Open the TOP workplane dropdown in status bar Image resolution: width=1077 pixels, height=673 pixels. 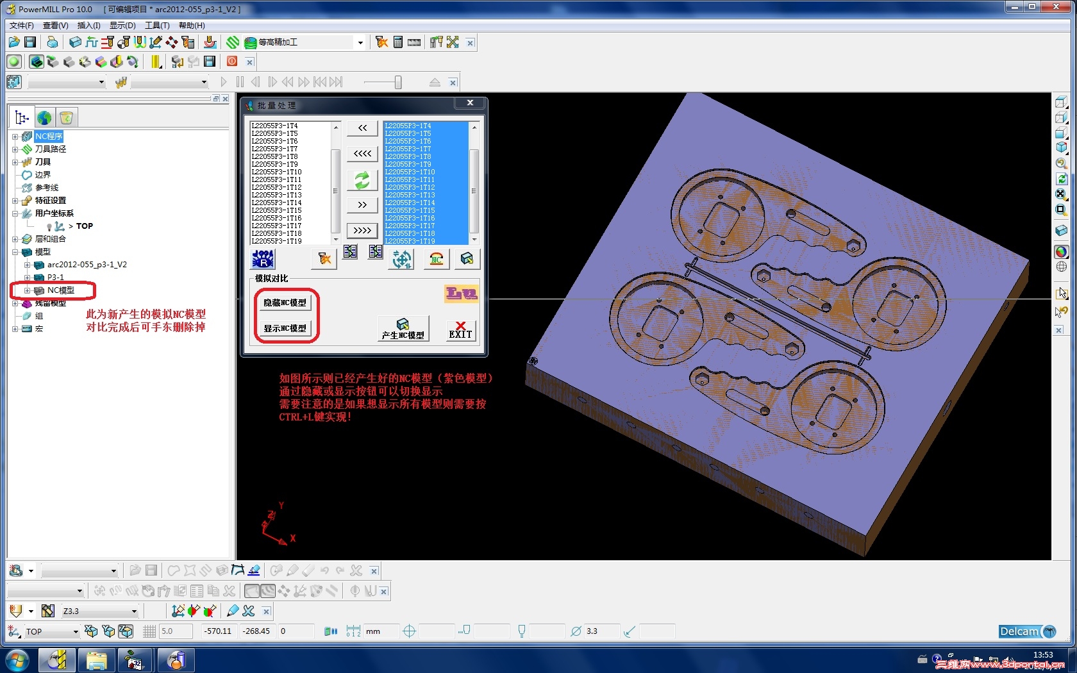click(x=76, y=631)
